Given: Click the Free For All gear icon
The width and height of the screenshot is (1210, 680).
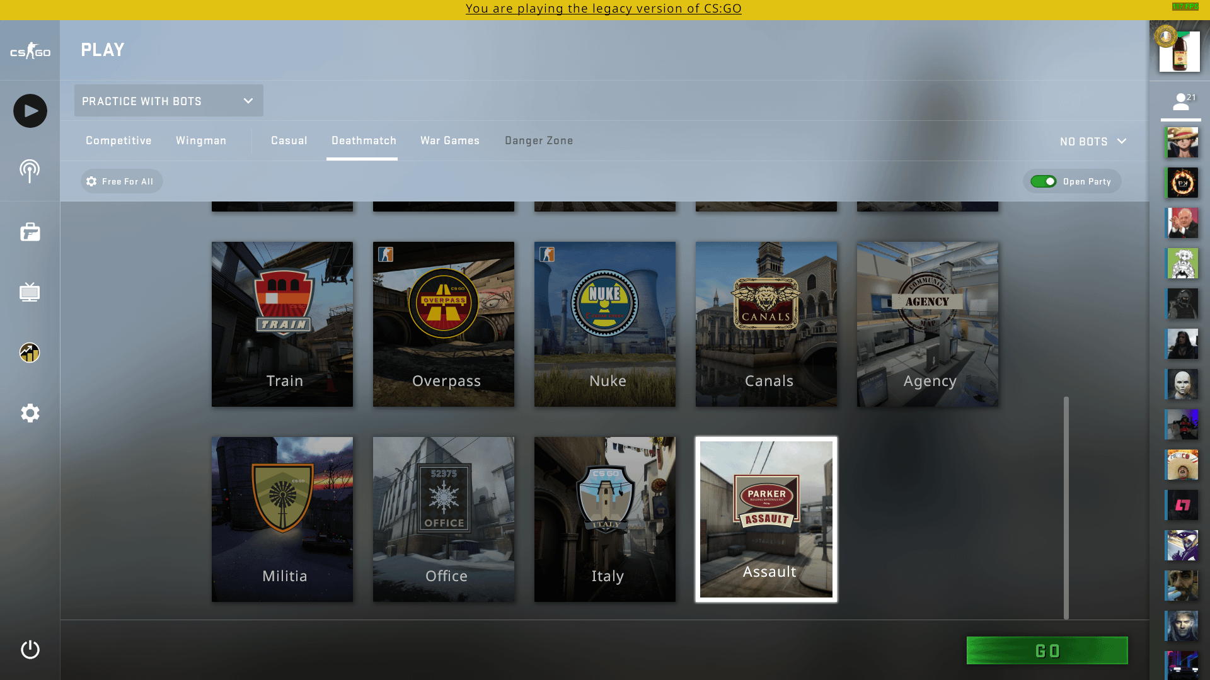Looking at the screenshot, I should click(x=91, y=181).
